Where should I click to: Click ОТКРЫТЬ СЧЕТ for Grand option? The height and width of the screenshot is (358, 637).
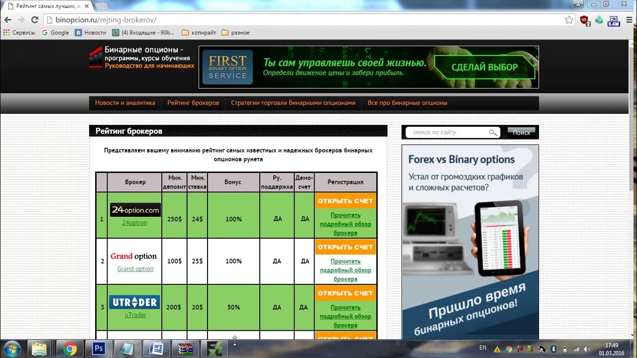pyautogui.click(x=345, y=247)
